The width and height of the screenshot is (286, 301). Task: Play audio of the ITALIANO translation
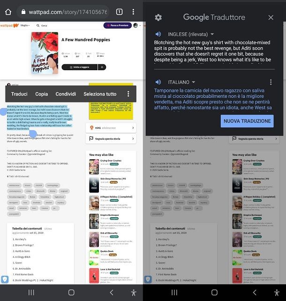click(x=158, y=82)
